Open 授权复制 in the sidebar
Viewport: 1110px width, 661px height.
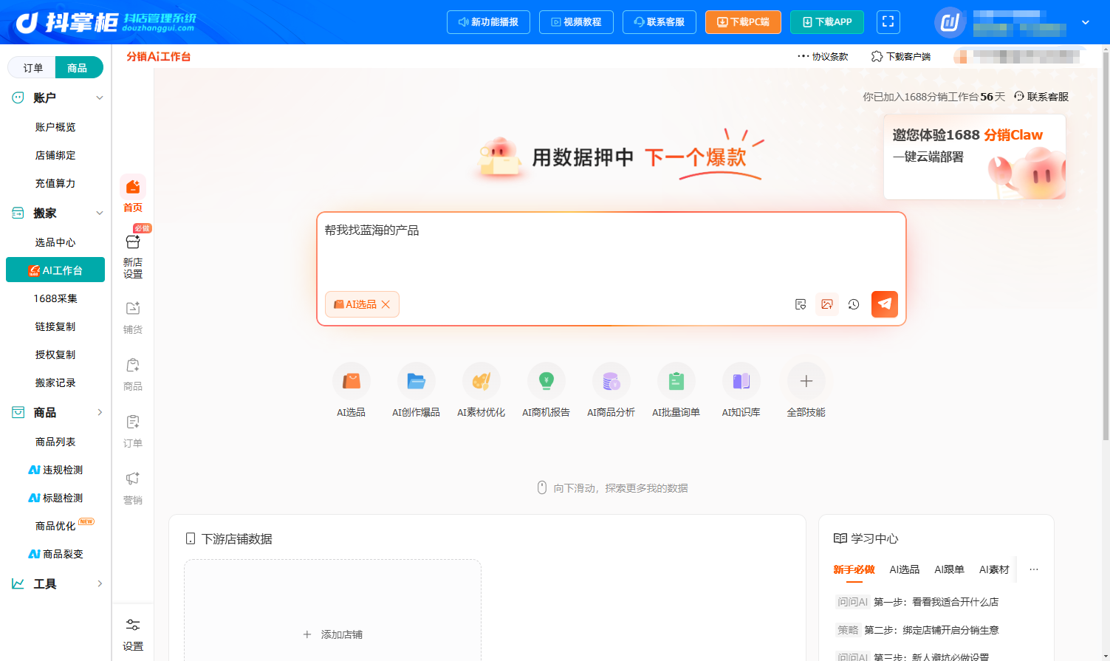(55, 355)
